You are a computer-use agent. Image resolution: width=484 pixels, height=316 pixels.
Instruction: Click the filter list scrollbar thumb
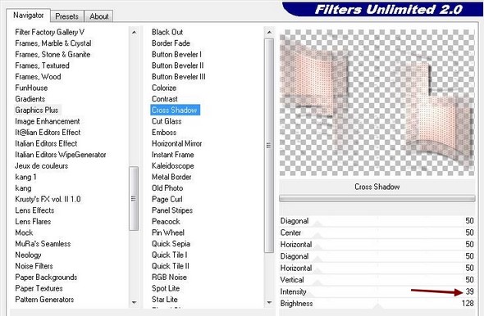point(269,145)
